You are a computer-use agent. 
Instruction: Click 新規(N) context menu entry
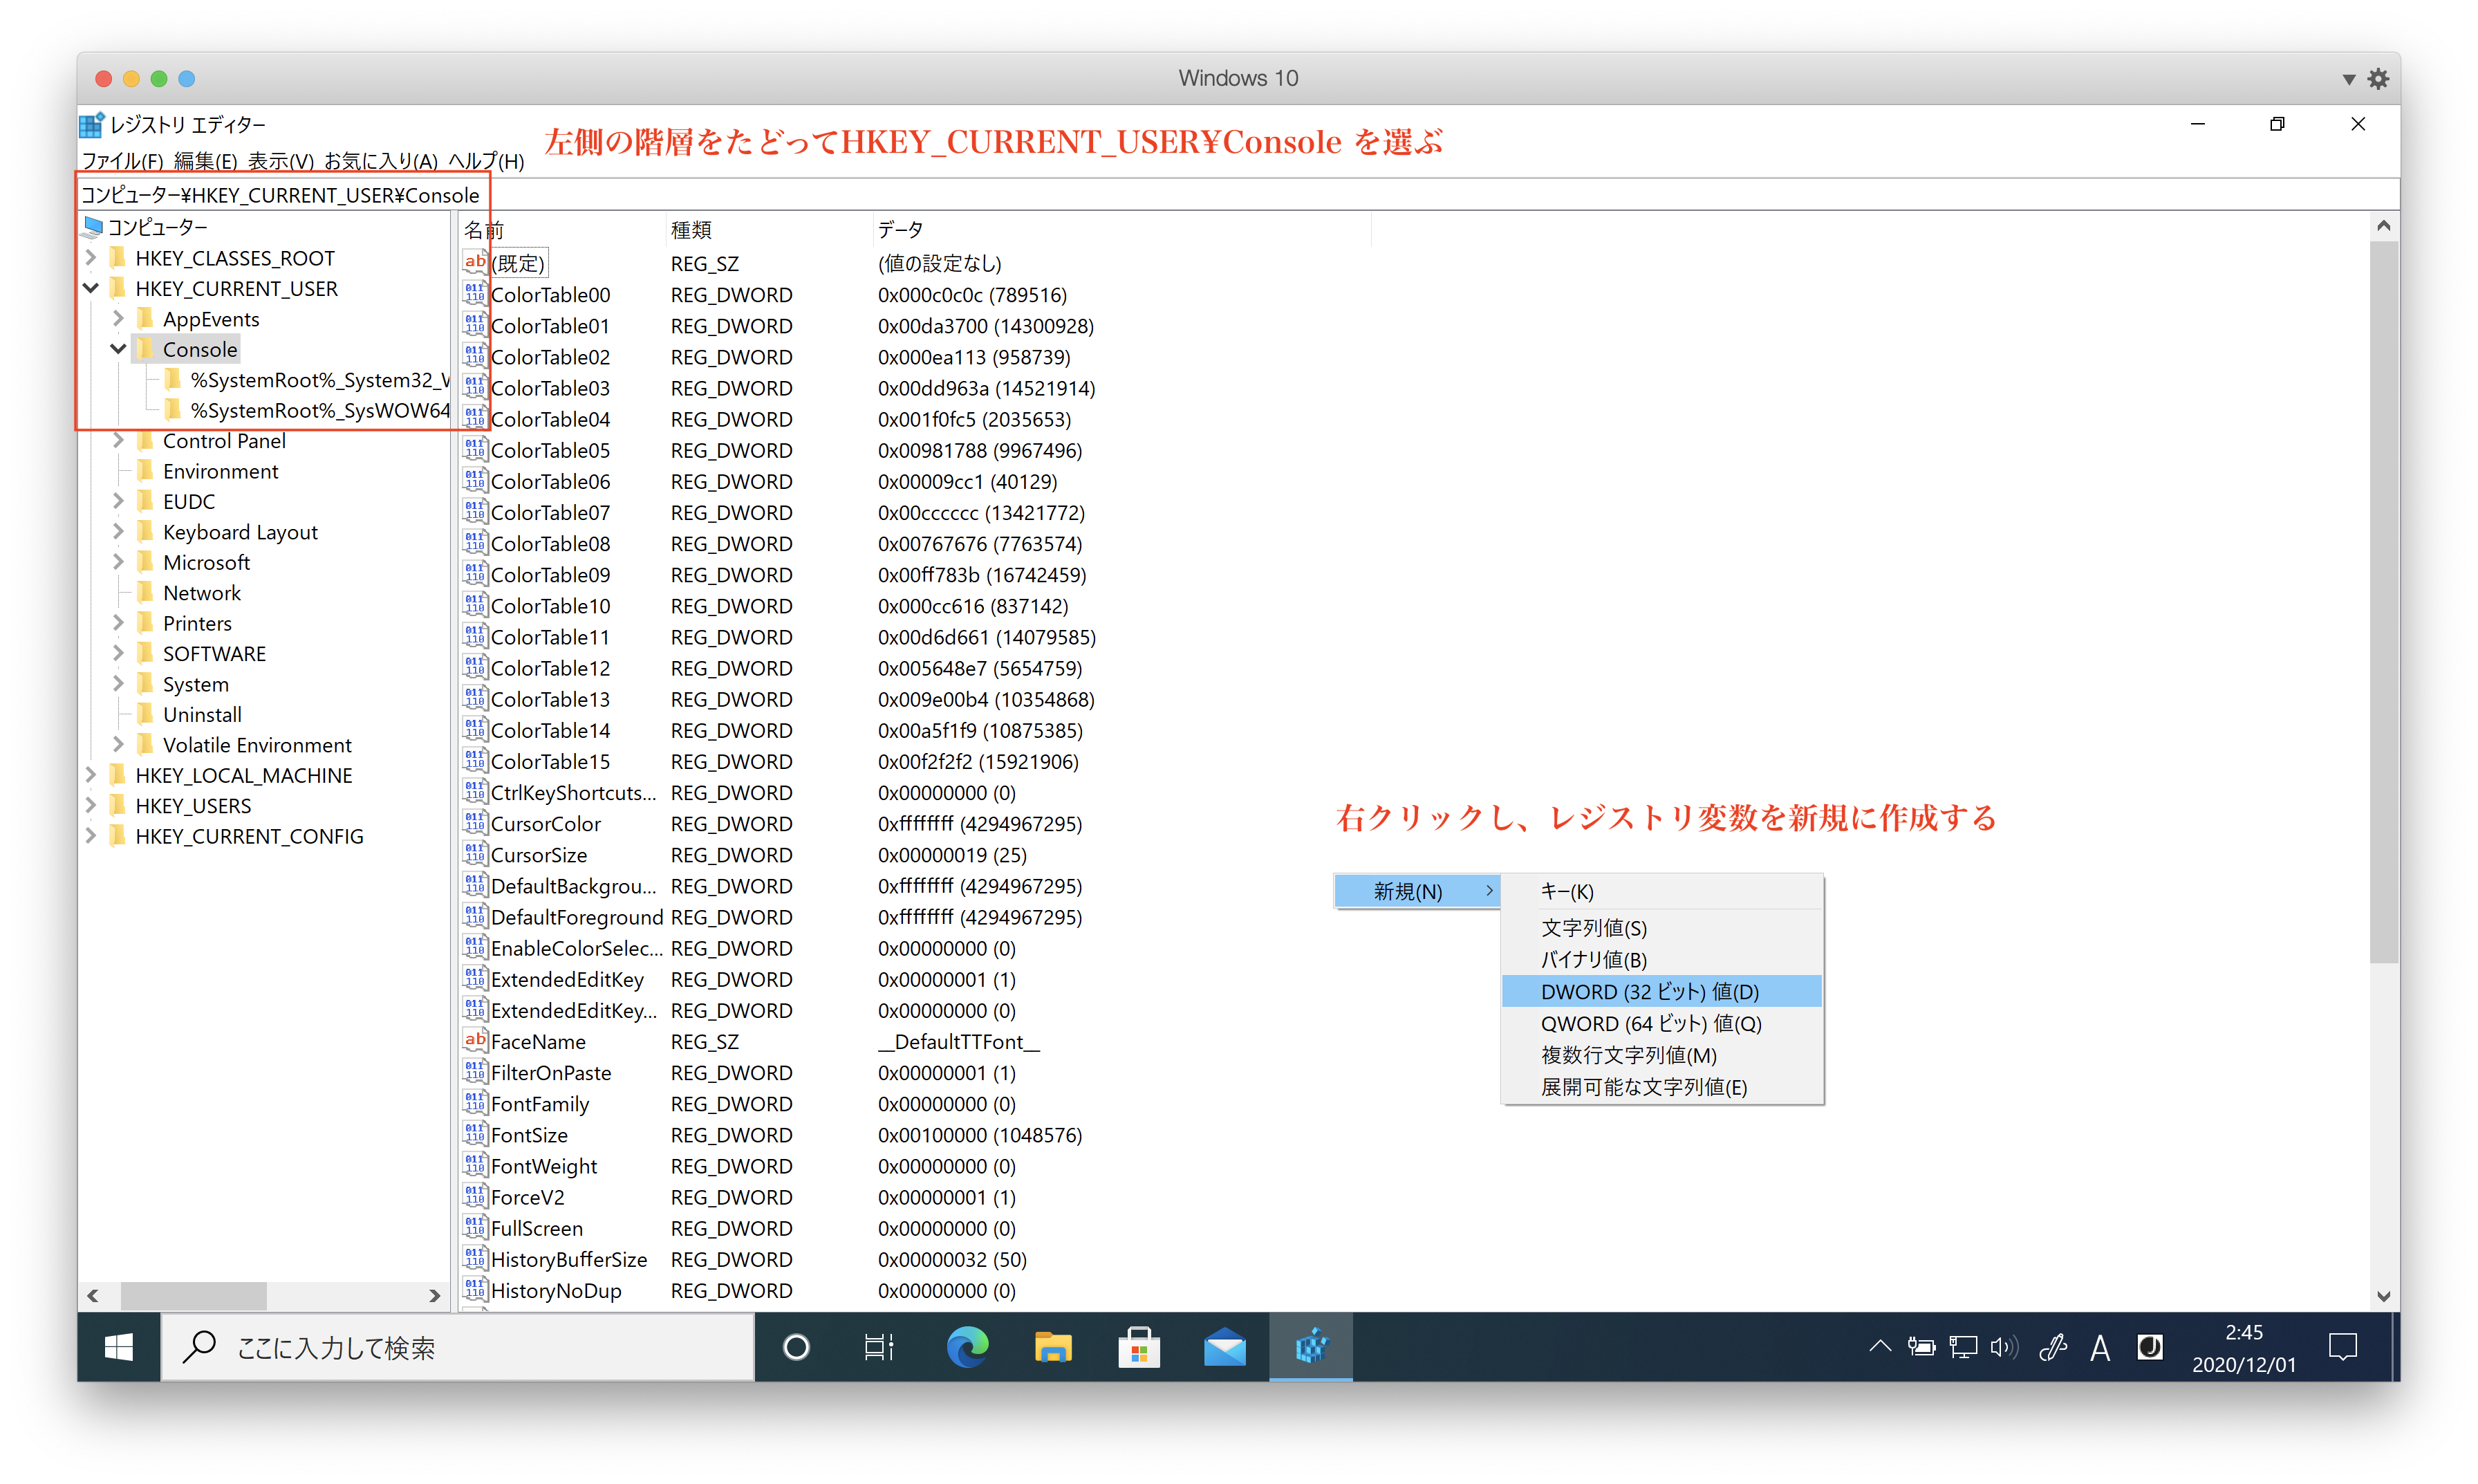[x=1417, y=891]
